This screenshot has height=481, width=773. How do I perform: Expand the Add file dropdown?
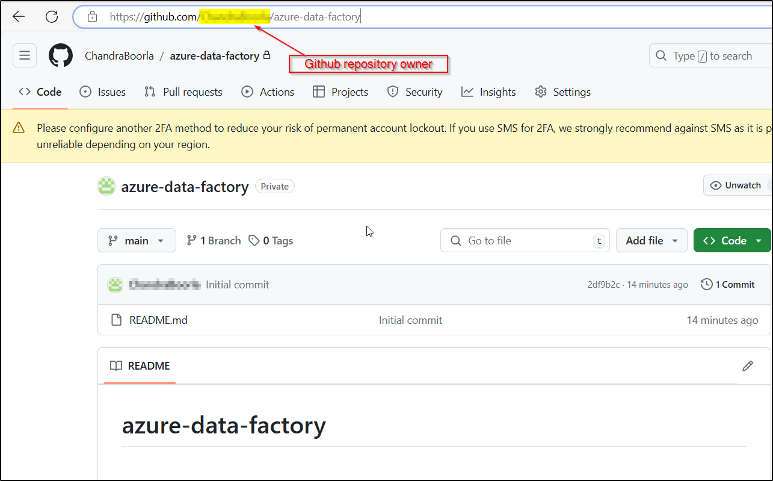pos(651,240)
